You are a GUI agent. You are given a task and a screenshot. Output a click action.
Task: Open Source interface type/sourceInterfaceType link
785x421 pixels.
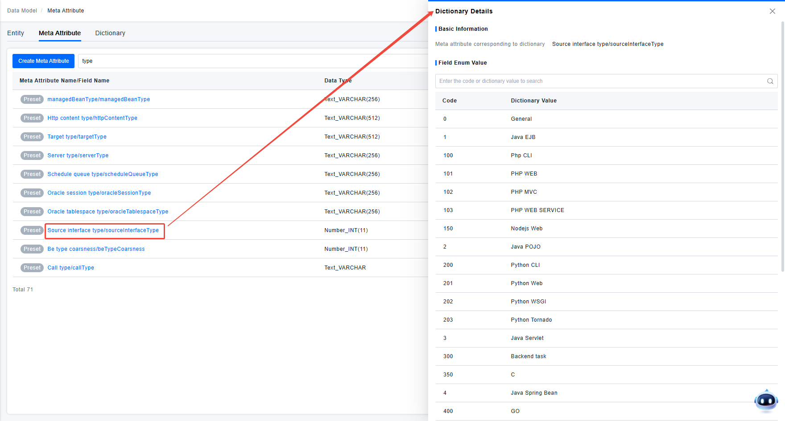tap(103, 230)
